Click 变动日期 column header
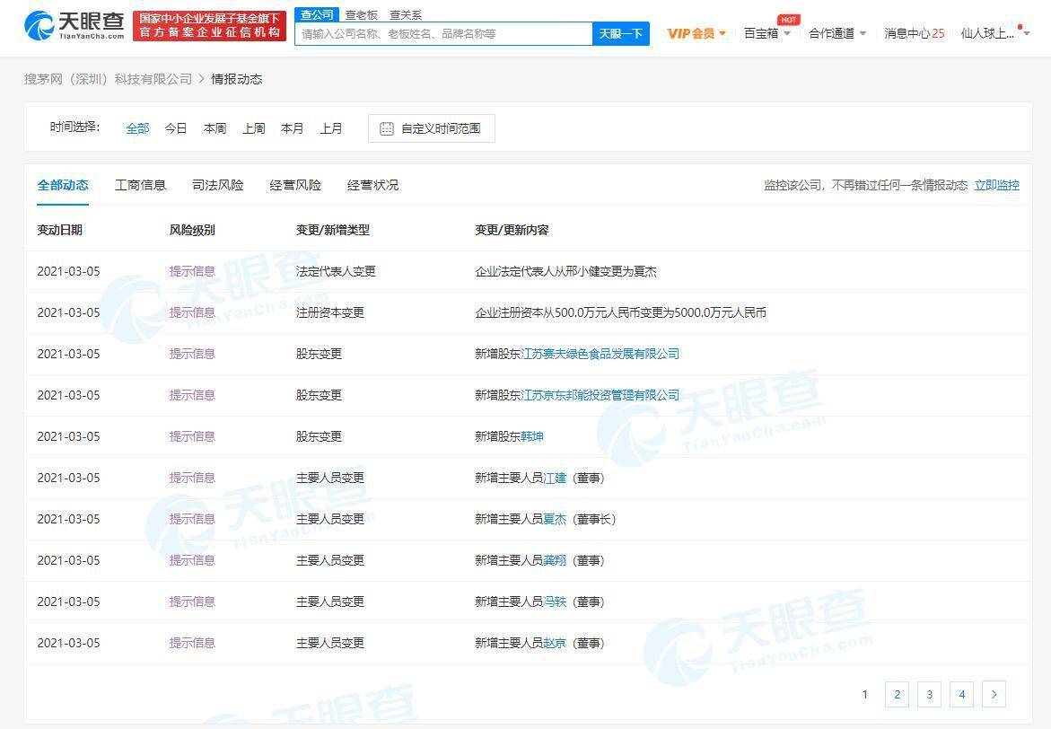The height and width of the screenshot is (729, 1051). (x=59, y=230)
